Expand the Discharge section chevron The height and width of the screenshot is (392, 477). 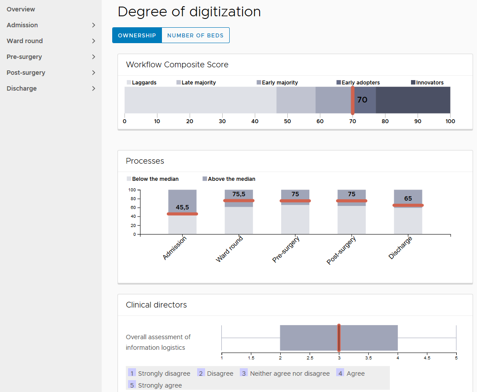(x=93, y=88)
